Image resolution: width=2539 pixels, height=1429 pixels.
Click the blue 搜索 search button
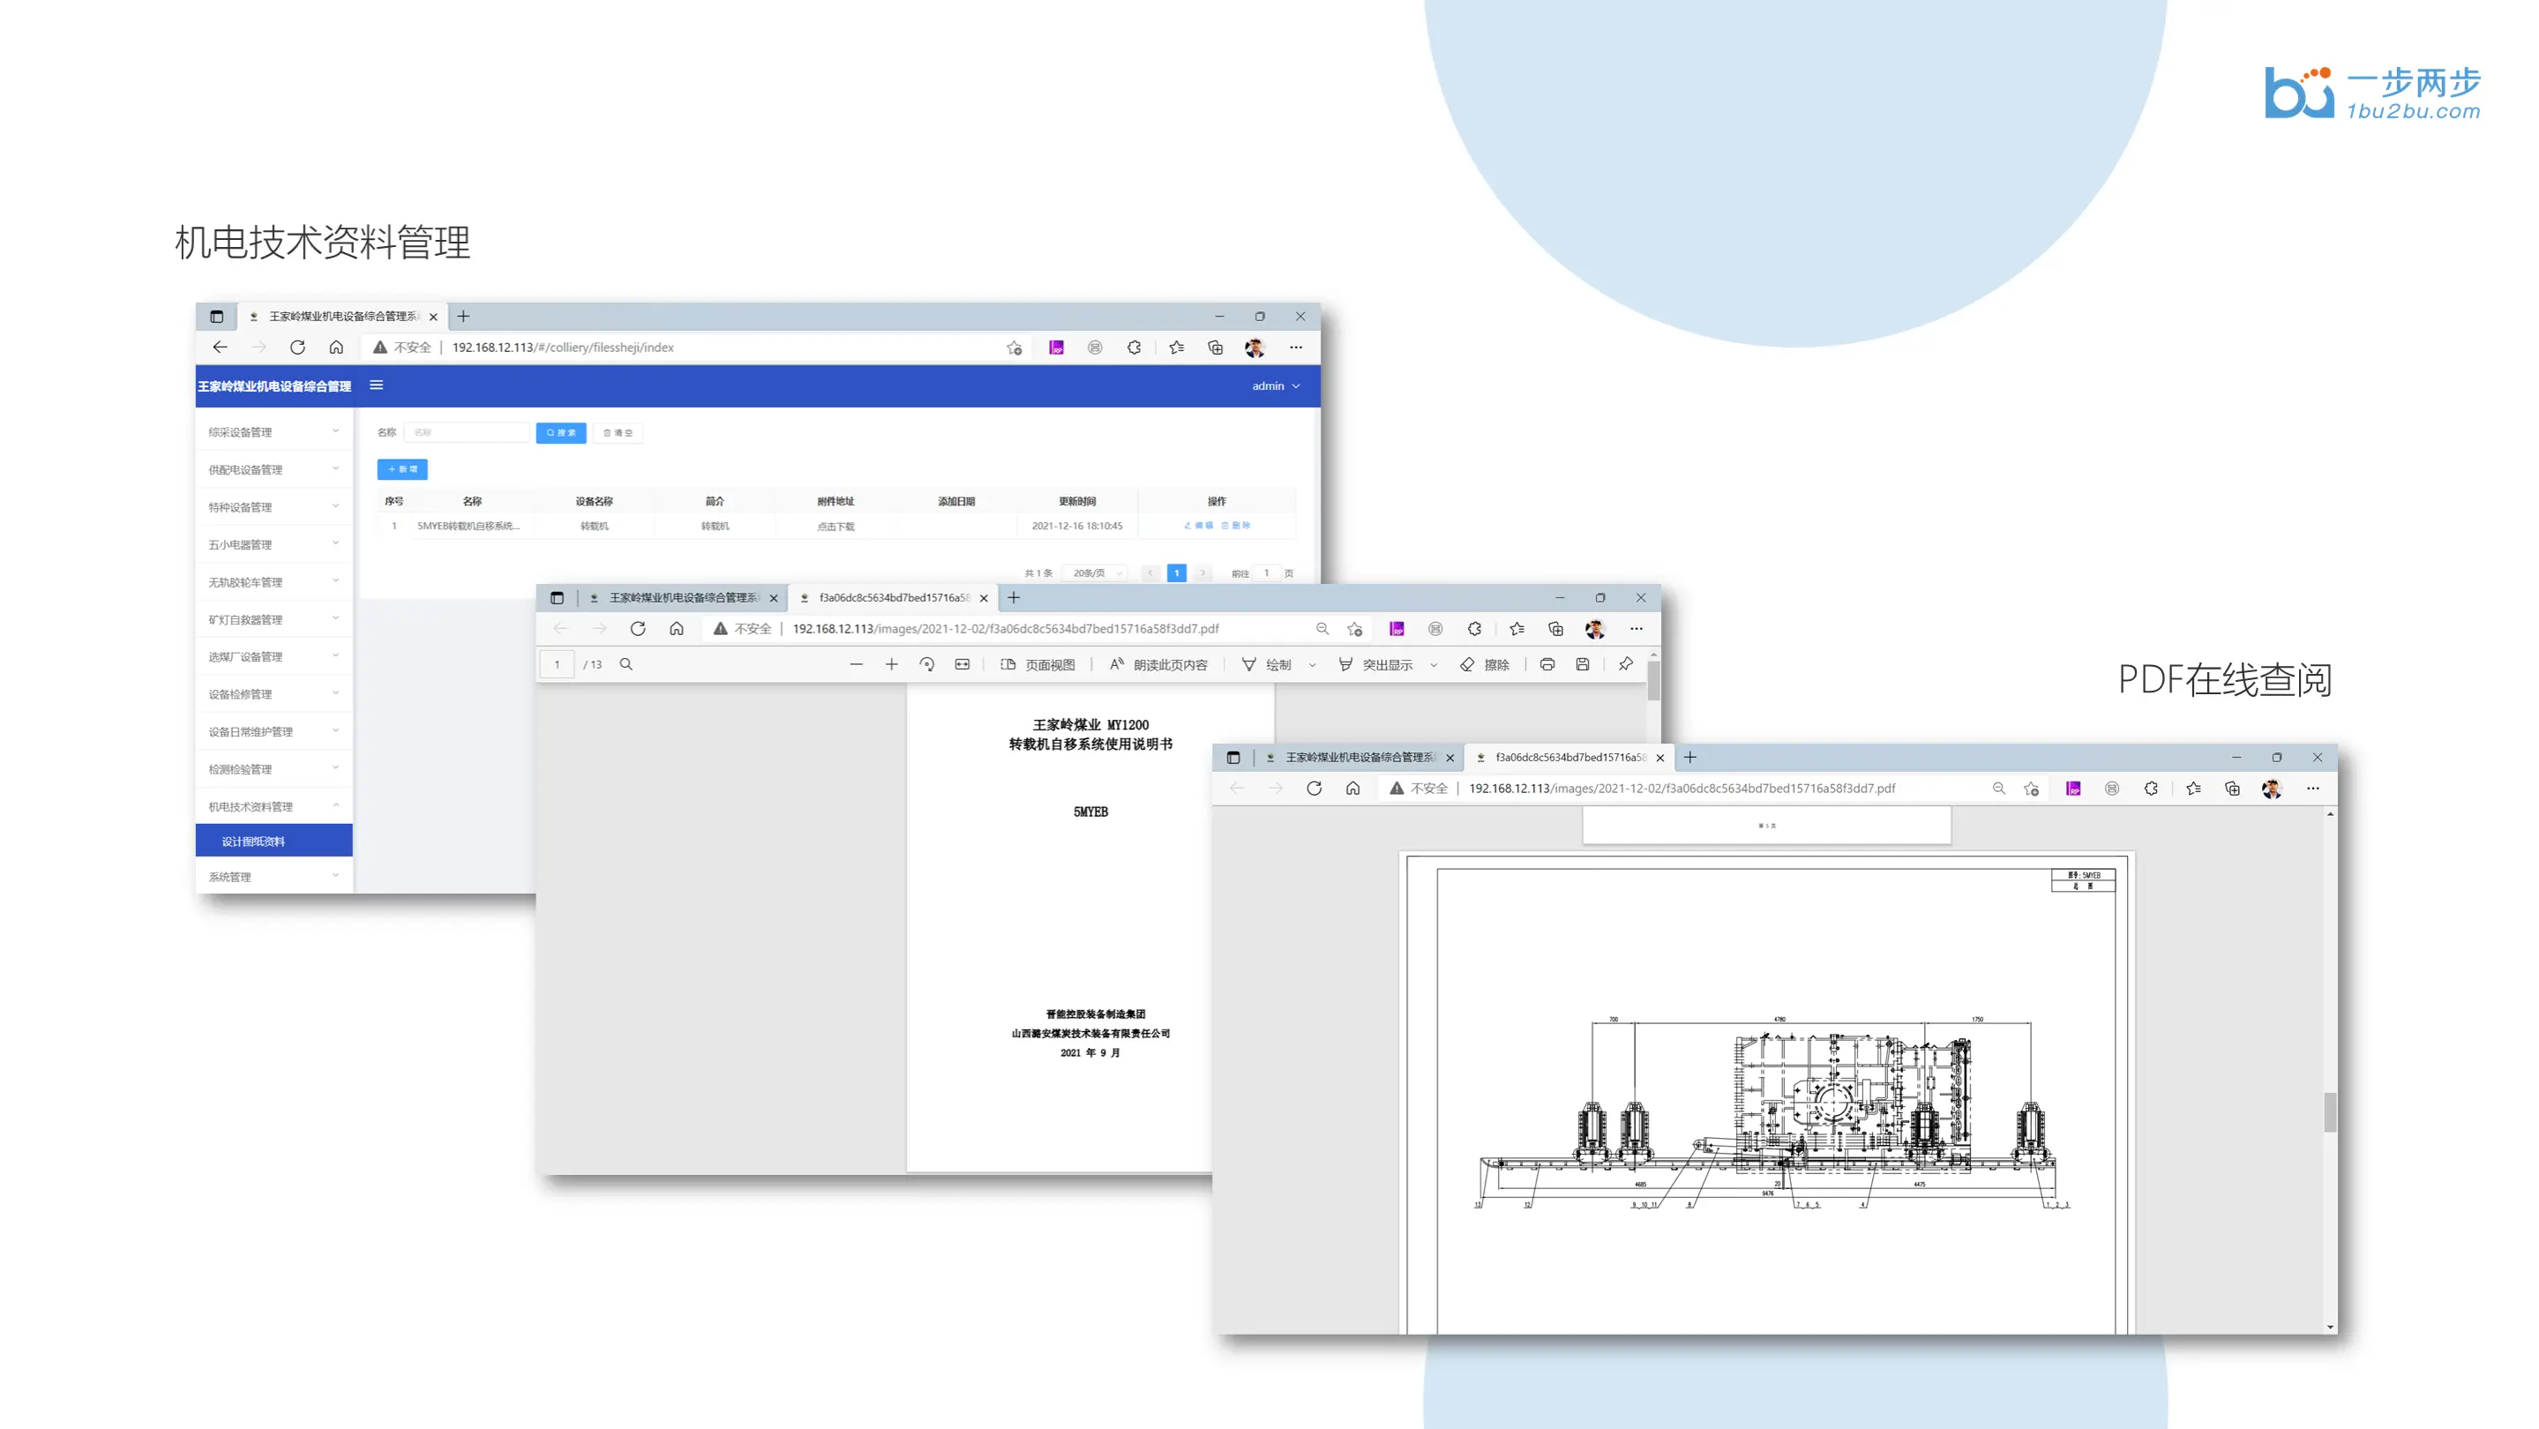coord(561,432)
